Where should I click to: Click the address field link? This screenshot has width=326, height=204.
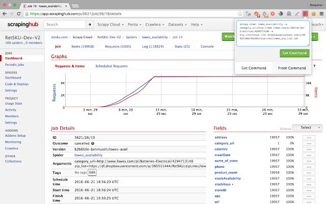coord(221,137)
